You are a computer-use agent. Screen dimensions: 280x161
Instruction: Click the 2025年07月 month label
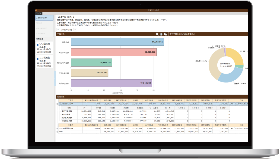[x=66, y=30]
